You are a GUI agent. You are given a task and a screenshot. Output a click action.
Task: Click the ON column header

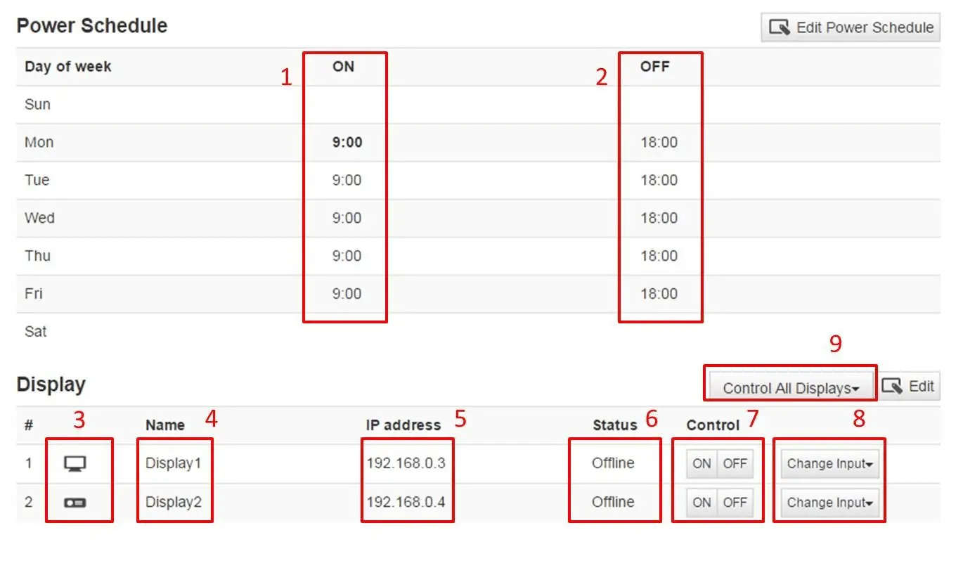(342, 66)
